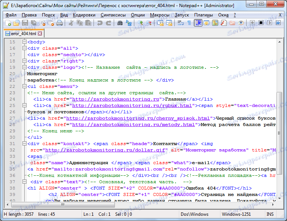Create a new document via toolbar icon
The width and height of the screenshot is (287, 221).
point(8,23)
